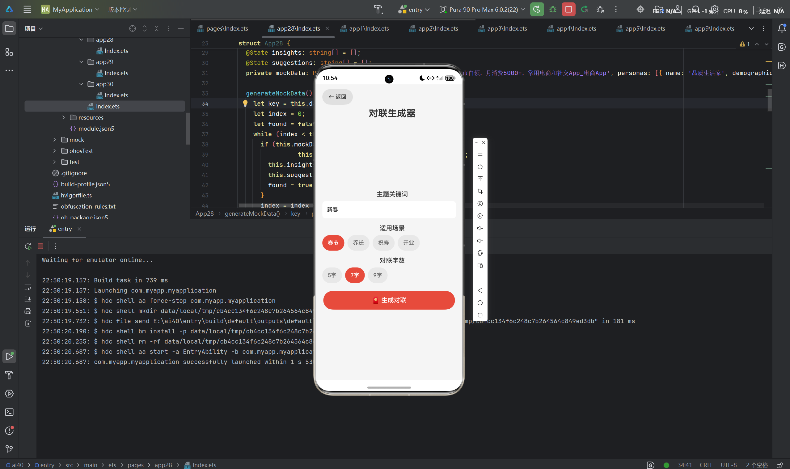
Task: Select the 祝寿 scene chip
Action: pos(383,243)
